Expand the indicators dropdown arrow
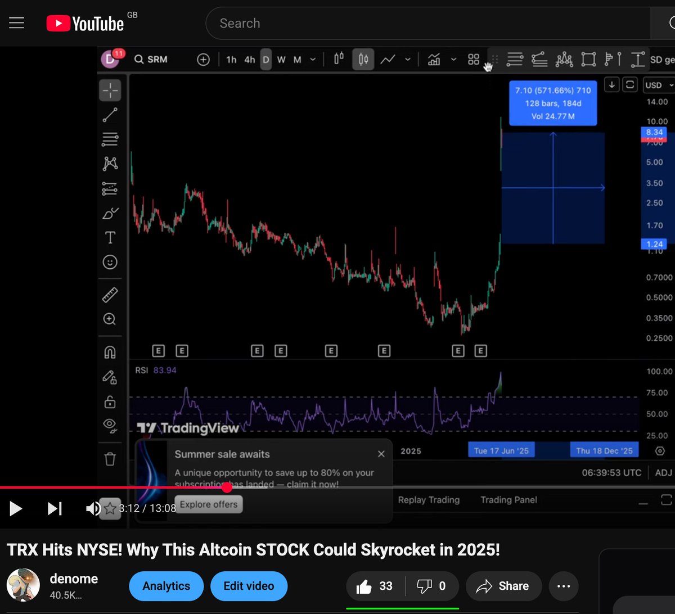Viewport: 675px width, 614px height. [453, 59]
